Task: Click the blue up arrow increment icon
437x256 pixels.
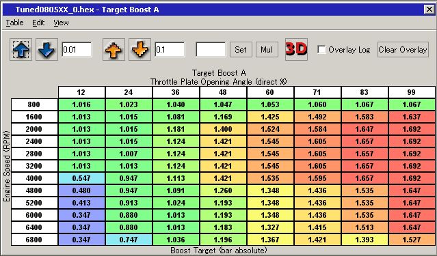Action: 21,50
